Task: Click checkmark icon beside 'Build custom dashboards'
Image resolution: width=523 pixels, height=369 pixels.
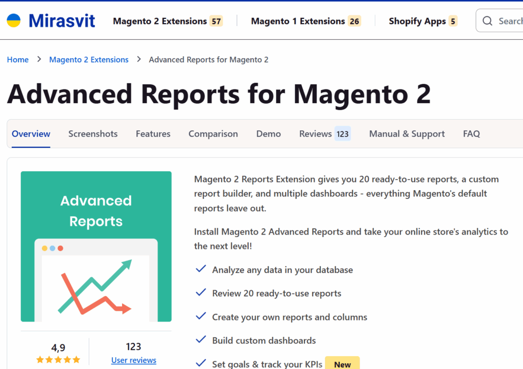Action: (x=201, y=340)
